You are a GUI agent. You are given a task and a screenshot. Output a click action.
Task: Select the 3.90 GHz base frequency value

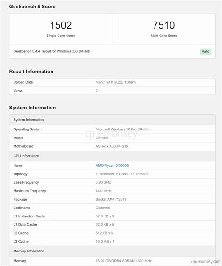point(103,182)
